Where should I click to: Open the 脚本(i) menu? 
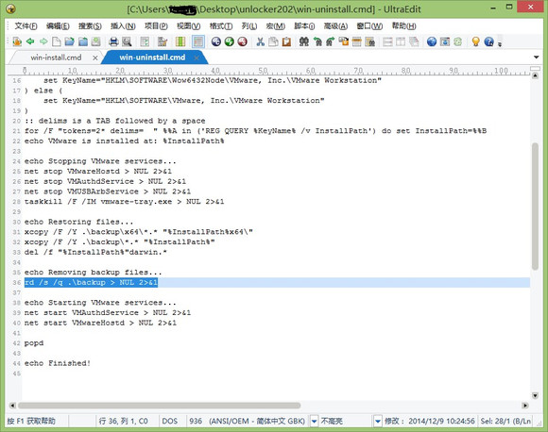(x=304, y=26)
